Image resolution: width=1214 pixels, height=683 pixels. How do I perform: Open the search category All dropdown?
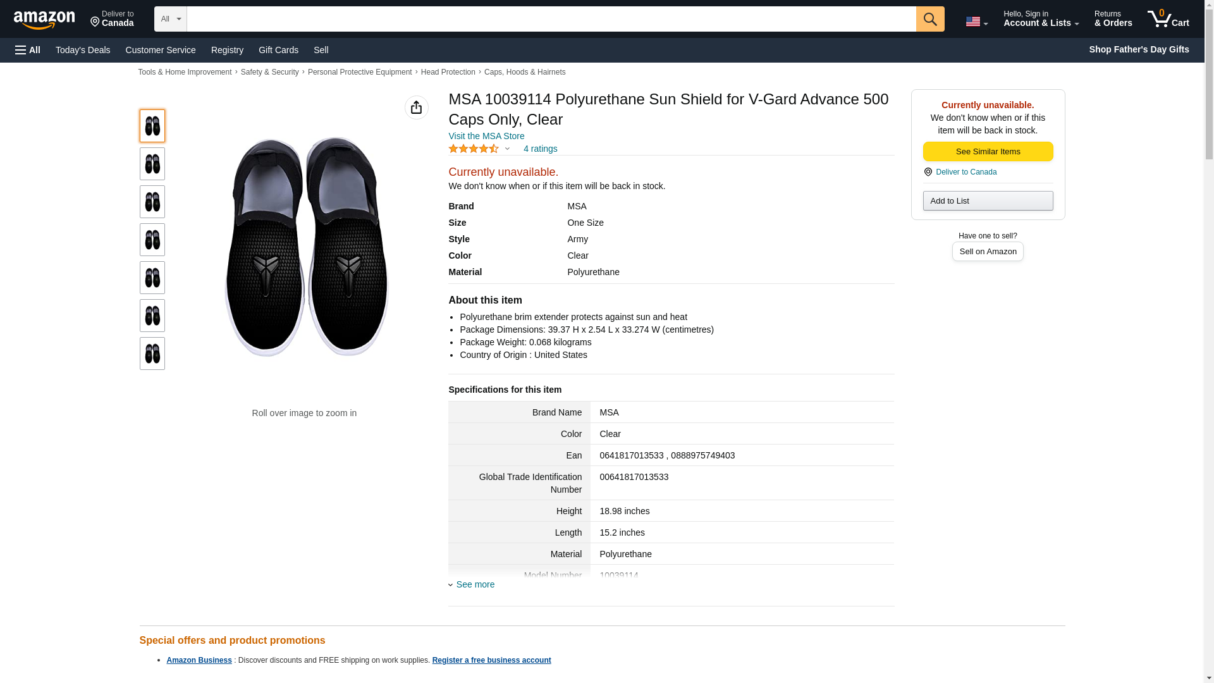(x=170, y=19)
